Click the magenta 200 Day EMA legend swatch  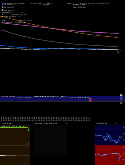[x=2, y=10]
